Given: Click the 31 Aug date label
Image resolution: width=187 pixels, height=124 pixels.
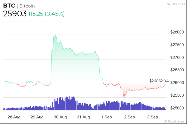Looking at the screenshot, I should (83, 117).
